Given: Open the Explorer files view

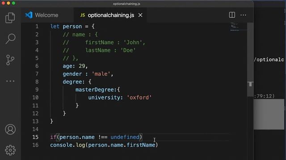Looking at the screenshot, I should tap(10, 18).
